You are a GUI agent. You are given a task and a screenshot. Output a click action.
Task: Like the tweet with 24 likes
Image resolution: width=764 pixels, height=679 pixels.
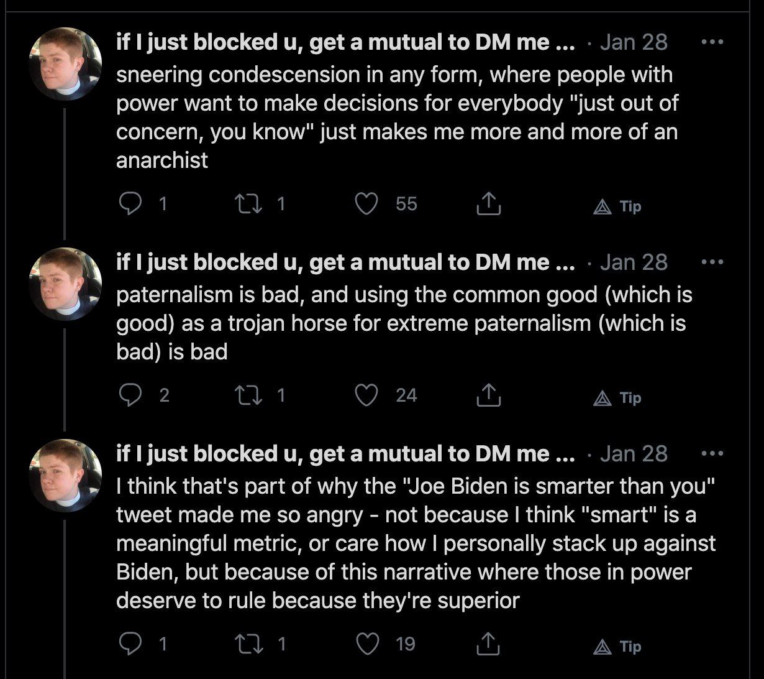click(366, 395)
